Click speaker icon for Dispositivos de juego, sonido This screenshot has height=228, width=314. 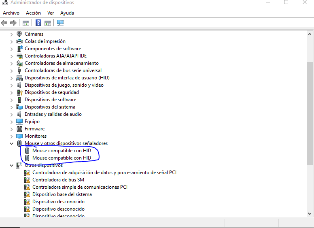point(19,85)
